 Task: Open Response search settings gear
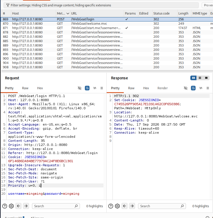coord(117,206)
